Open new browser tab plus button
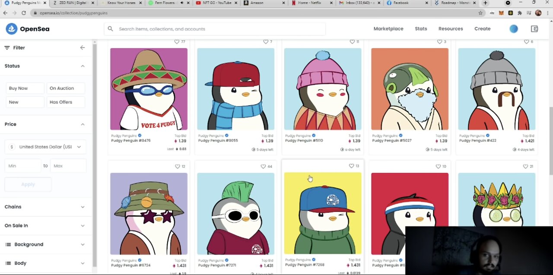Viewport: 553px width, 275px height. coord(485,3)
